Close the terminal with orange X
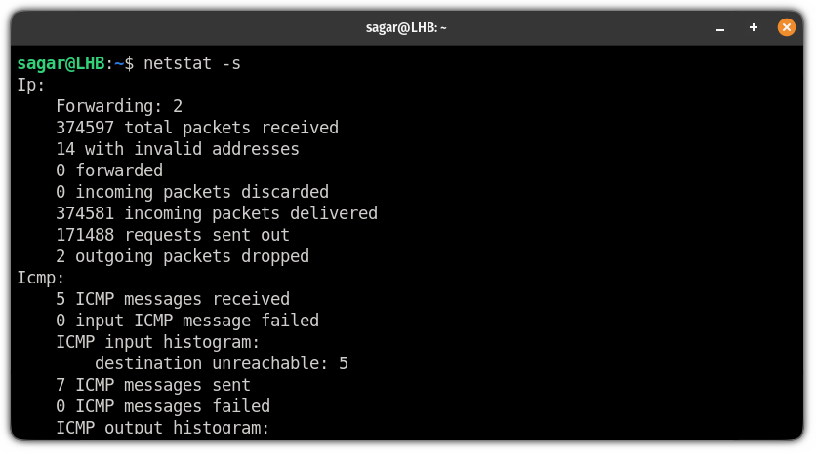Viewport: 816px width, 453px height. pyautogui.click(x=787, y=27)
